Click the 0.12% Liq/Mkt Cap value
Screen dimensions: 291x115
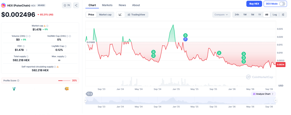pyautogui.click(x=59, y=50)
